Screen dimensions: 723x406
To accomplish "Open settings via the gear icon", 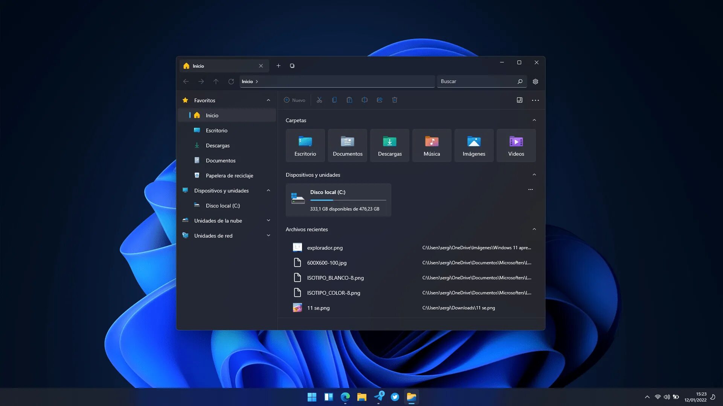I will click(x=535, y=82).
